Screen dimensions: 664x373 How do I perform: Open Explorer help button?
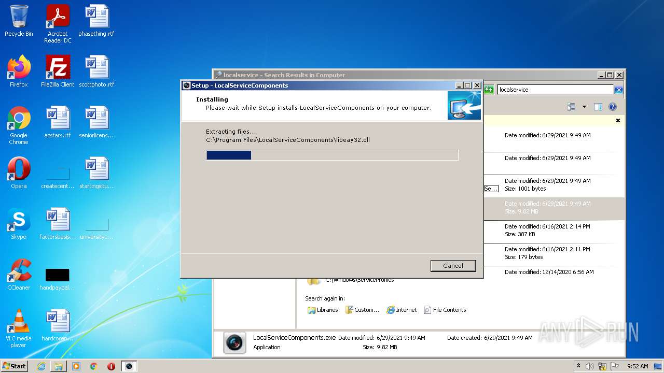point(613,107)
